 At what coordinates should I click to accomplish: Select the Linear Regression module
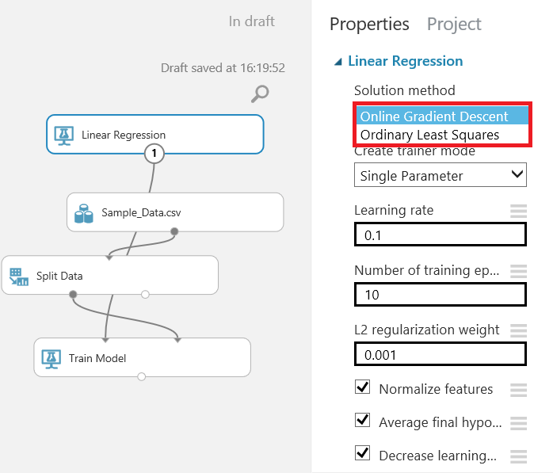point(154,135)
